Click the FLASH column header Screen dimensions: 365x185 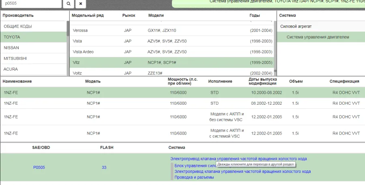coord(107,147)
